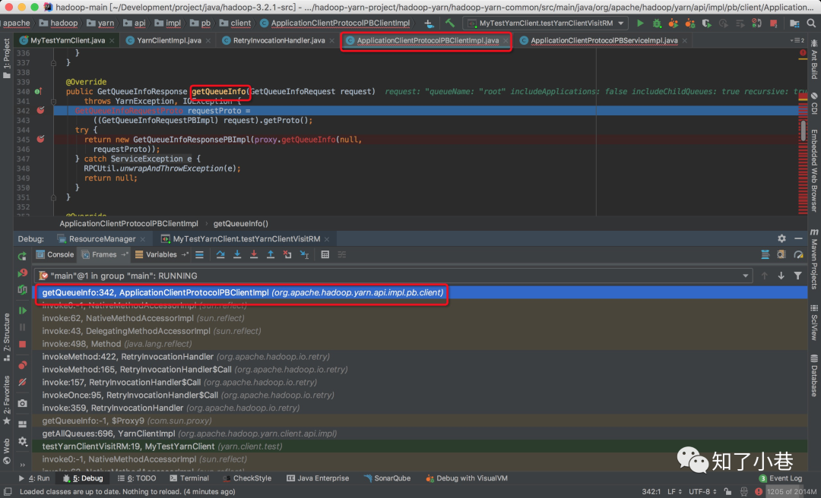
Task: Click Run to Cursor debugger icon
Action: (x=304, y=255)
